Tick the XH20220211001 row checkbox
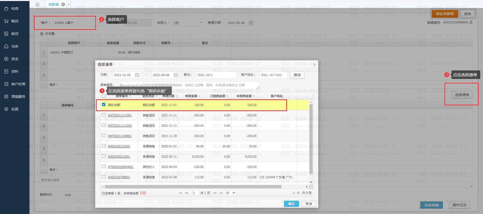 point(104,156)
